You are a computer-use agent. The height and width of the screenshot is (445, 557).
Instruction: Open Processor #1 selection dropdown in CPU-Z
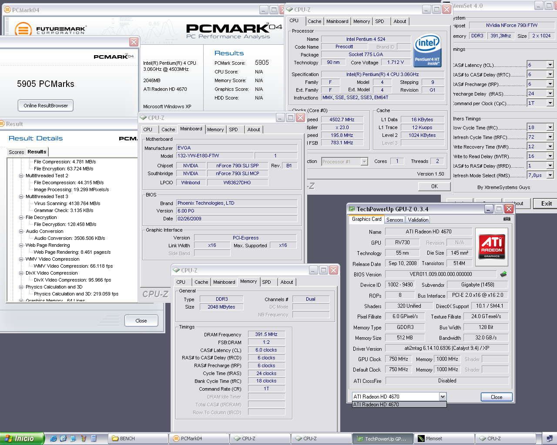(x=364, y=162)
